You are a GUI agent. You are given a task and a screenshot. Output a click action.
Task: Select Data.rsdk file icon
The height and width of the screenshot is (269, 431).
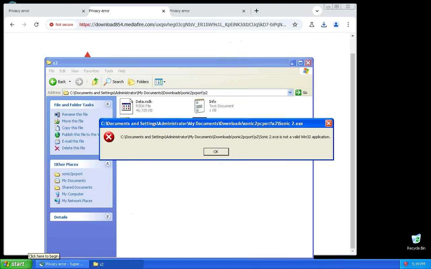[126, 106]
